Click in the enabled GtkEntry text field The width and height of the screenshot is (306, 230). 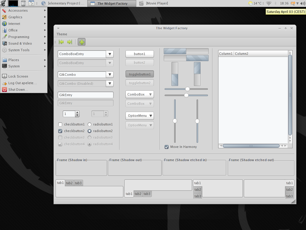[x=85, y=95]
